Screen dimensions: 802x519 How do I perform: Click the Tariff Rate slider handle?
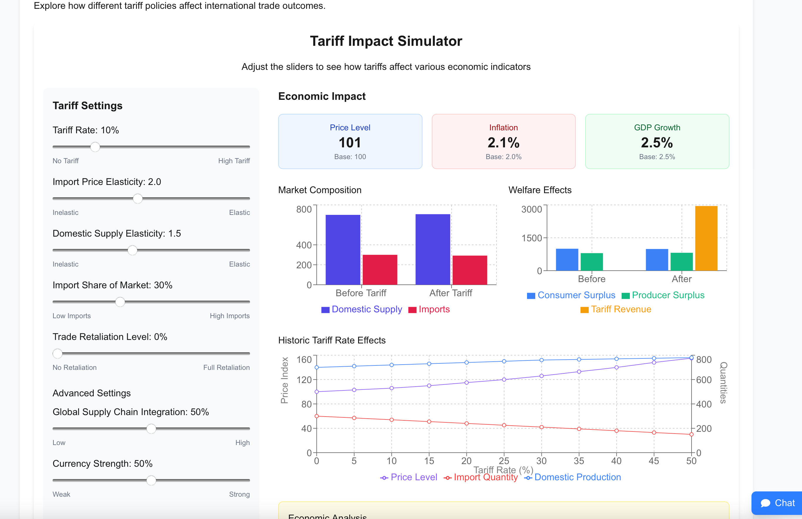pyautogui.click(x=95, y=147)
